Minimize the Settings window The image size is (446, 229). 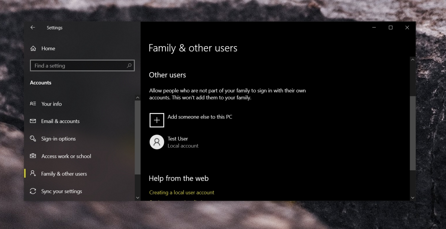click(374, 28)
